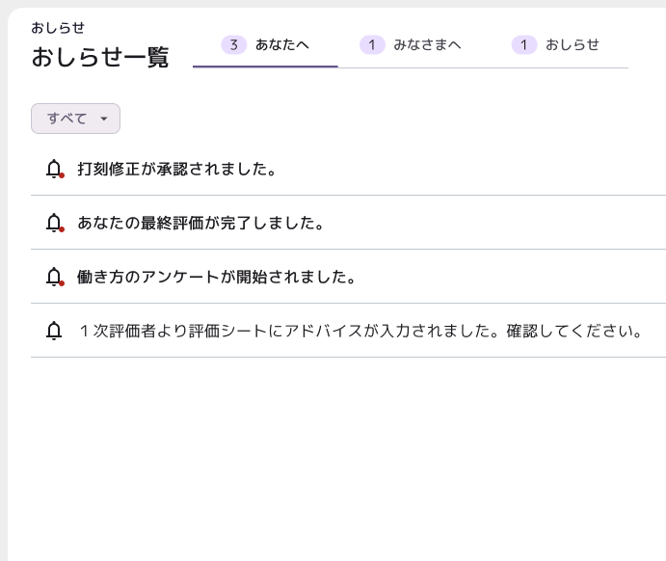666x561 pixels.
Task: Click bell icon beside 1次評価者より評価シート notice
Action: click(x=54, y=331)
